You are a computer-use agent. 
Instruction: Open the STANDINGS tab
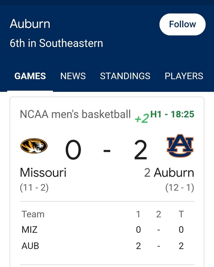pyautogui.click(x=125, y=76)
